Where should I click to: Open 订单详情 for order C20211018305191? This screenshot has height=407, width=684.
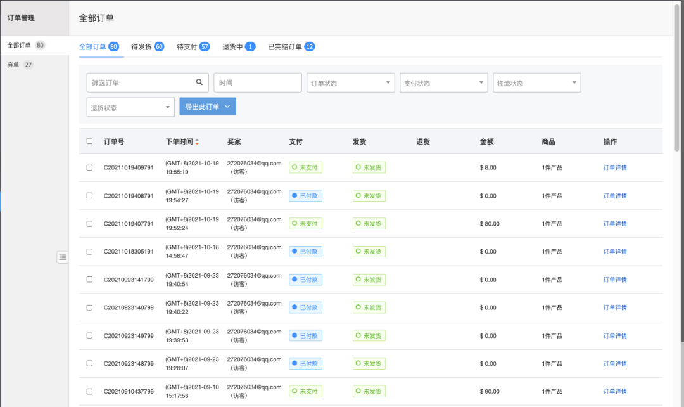615,252
